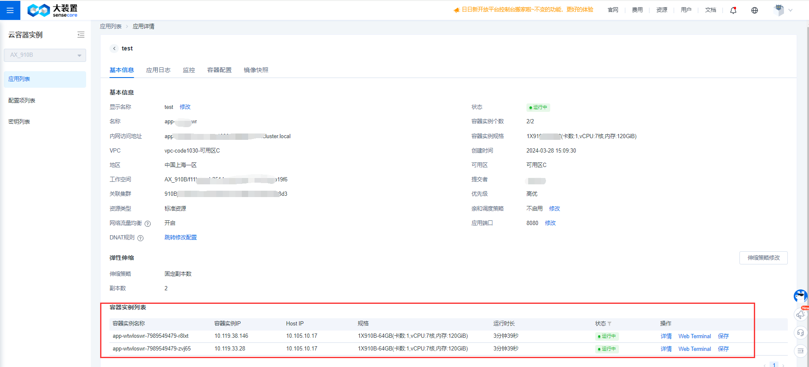Switch to the 应用日志 tab
Viewport: 809px width, 367px height.
coord(158,70)
